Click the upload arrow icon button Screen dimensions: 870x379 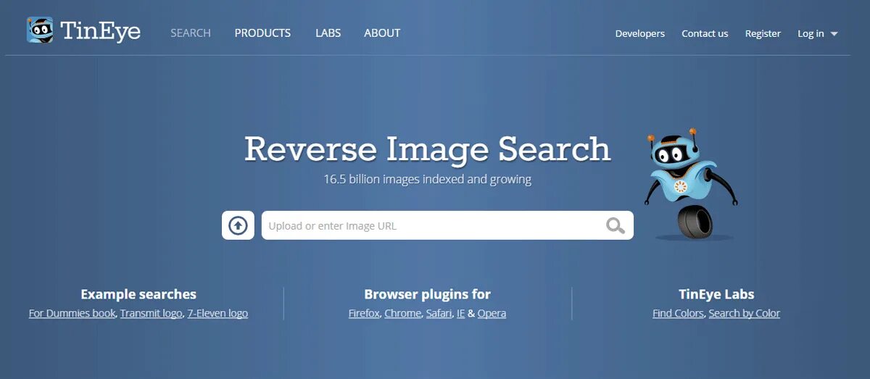pyautogui.click(x=238, y=225)
